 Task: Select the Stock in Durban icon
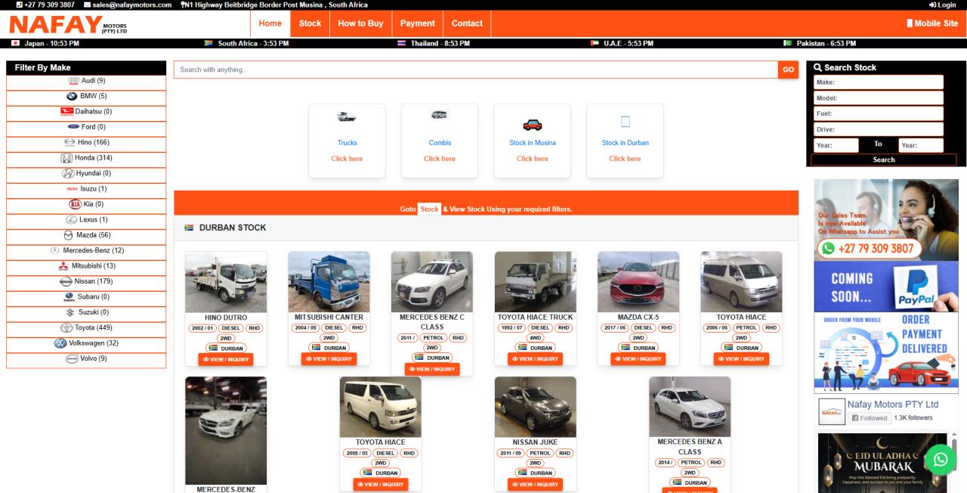pyautogui.click(x=625, y=122)
